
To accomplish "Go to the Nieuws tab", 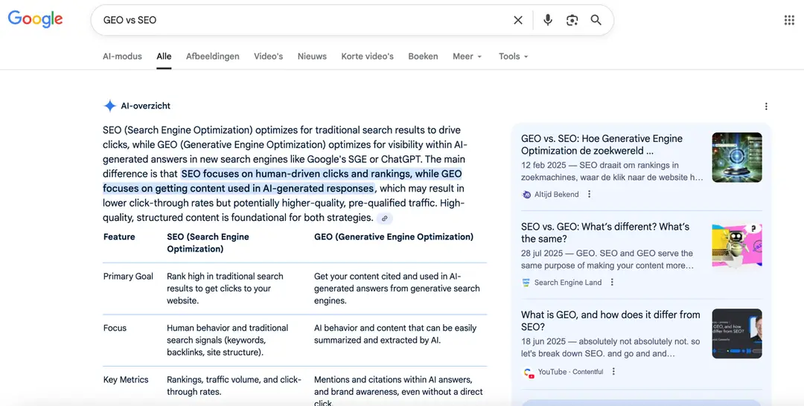I will 312,57.
